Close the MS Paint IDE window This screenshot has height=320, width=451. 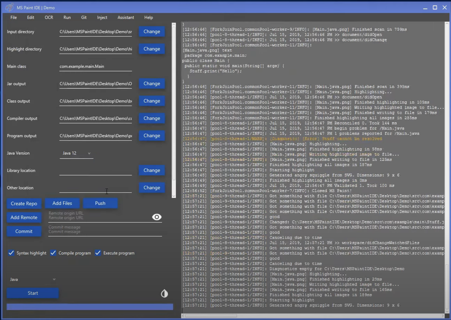point(445,8)
